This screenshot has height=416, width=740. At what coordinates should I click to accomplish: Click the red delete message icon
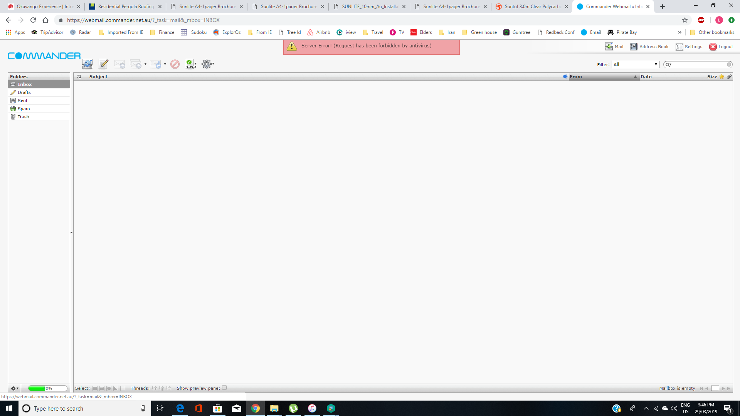[x=175, y=64]
